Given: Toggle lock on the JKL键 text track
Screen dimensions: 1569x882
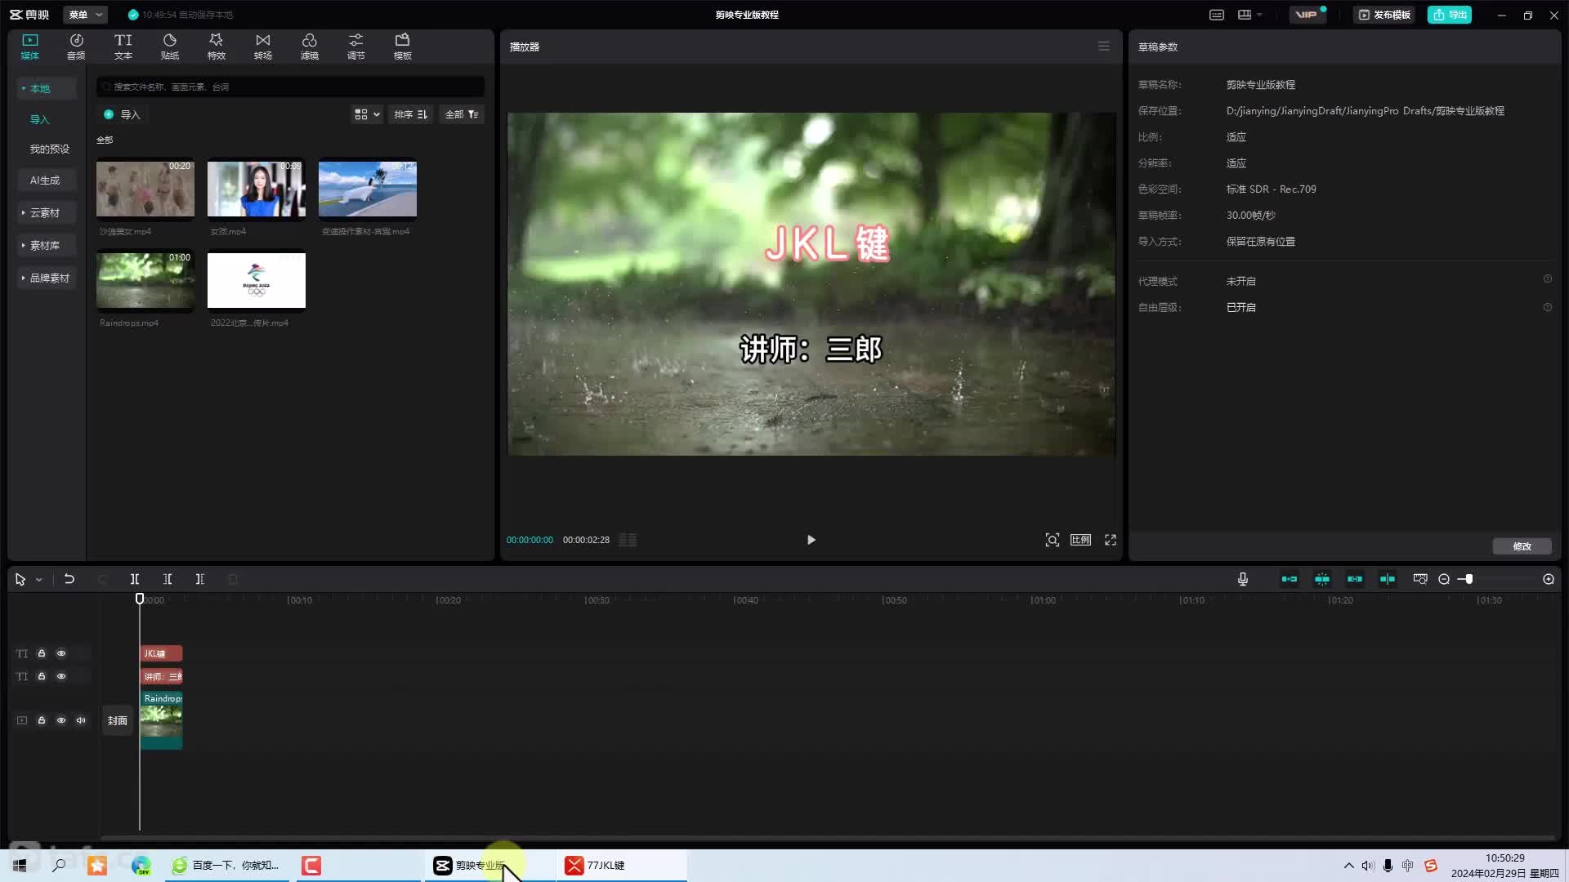Looking at the screenshot, I should (42, 653).
